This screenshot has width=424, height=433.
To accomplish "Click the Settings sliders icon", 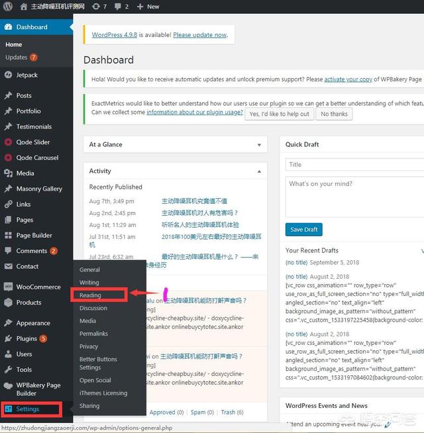I will pyautogui.click(x=9, y=409).
